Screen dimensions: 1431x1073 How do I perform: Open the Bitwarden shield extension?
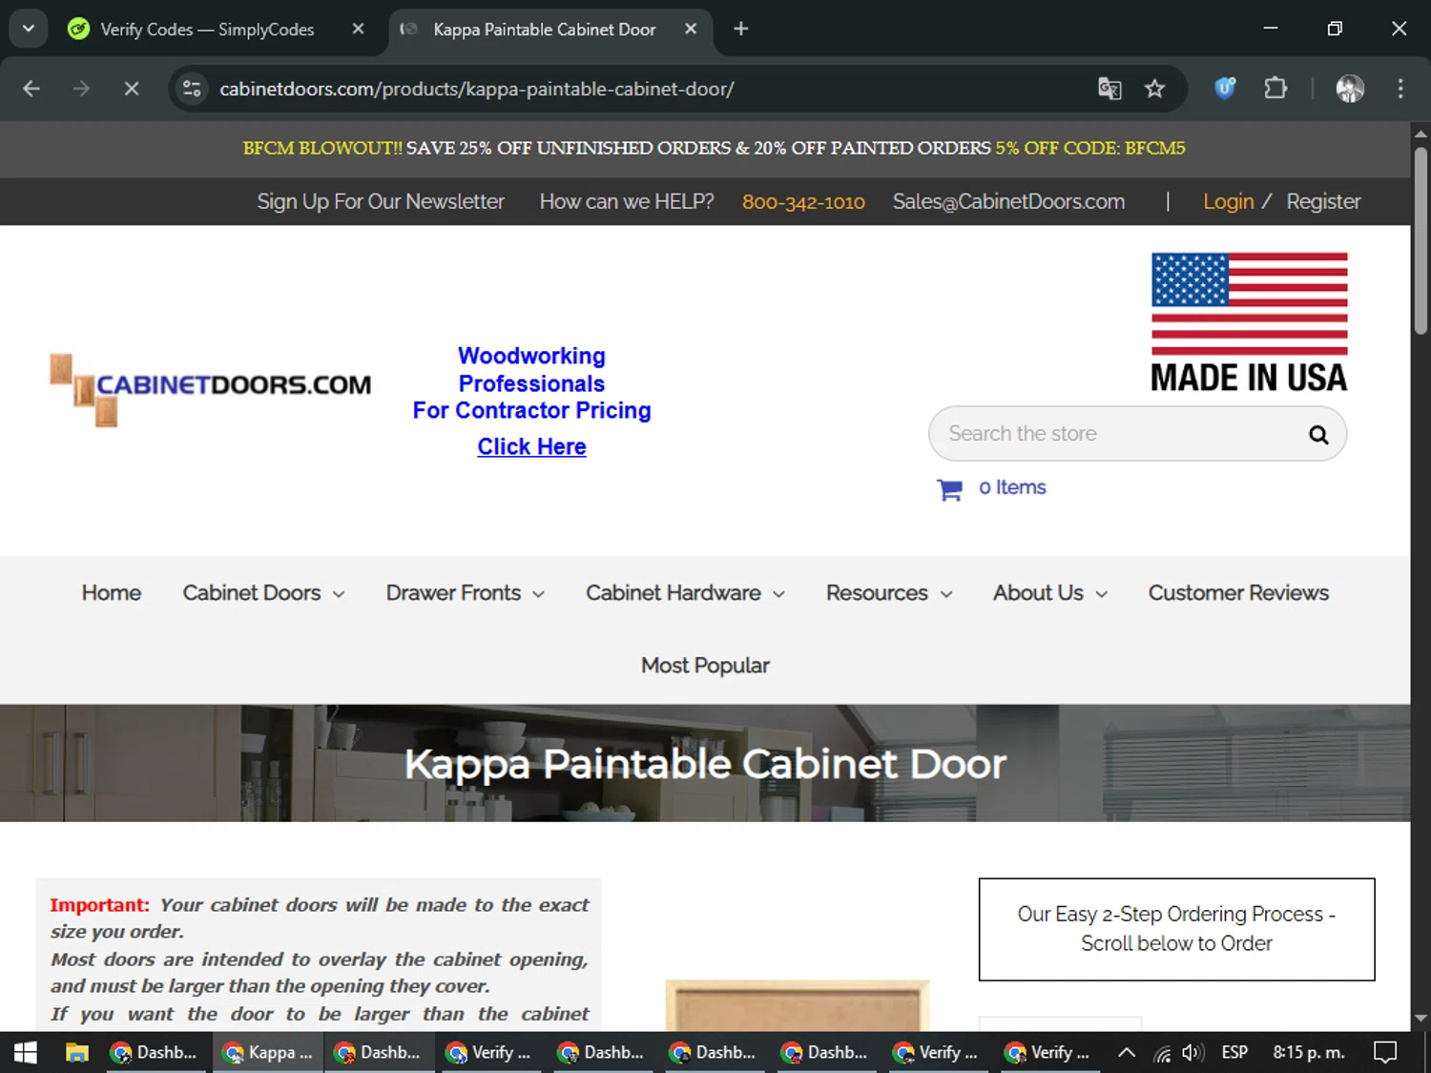1225,89
